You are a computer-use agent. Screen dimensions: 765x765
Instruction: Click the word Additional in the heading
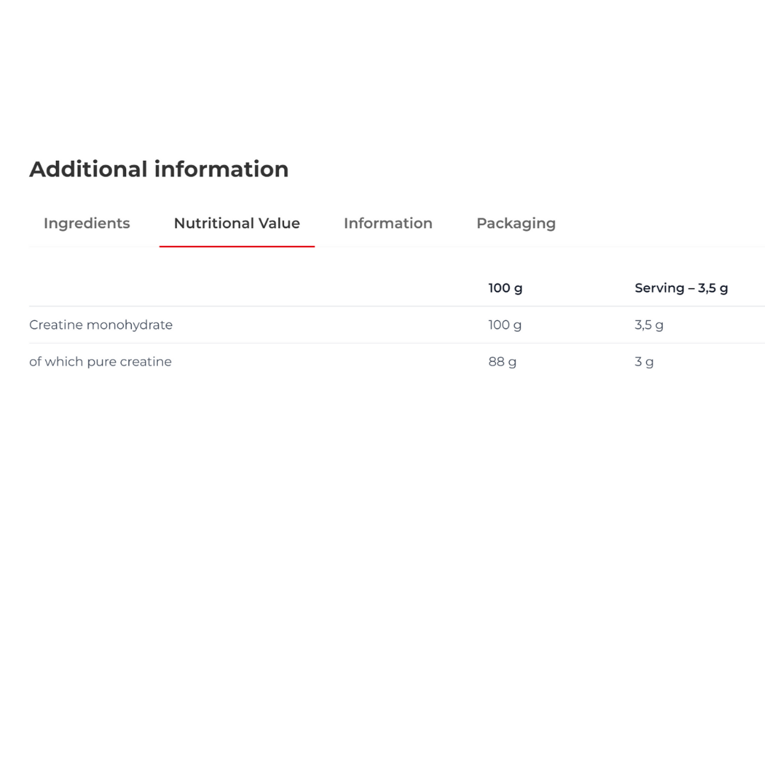(x=89, y=169)
